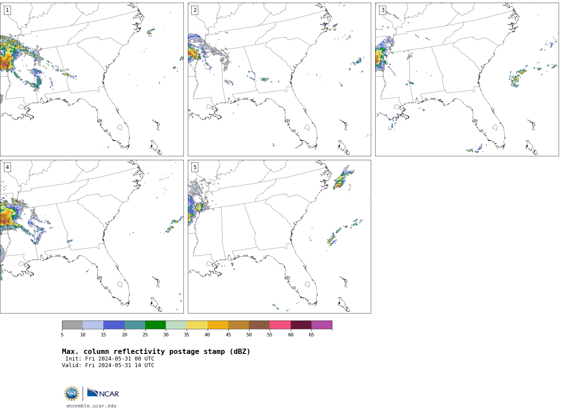The image size is (563, 411).
Task: Click the gray 5-10 dBZ color swatch
Action: point(72,325)
